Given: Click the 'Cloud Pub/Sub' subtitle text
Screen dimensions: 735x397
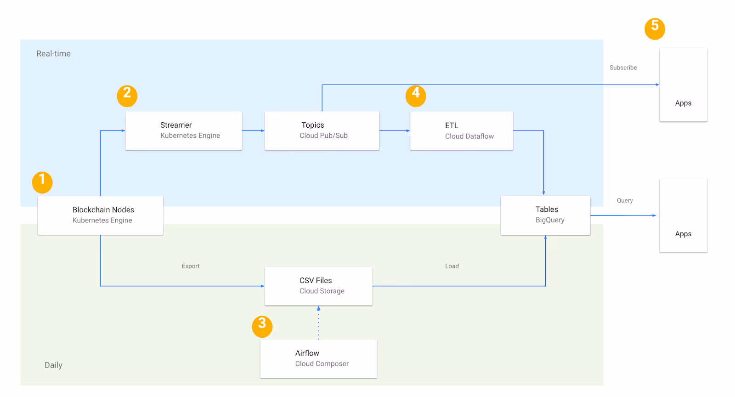Looking at the screenshot, I should 324,136.
